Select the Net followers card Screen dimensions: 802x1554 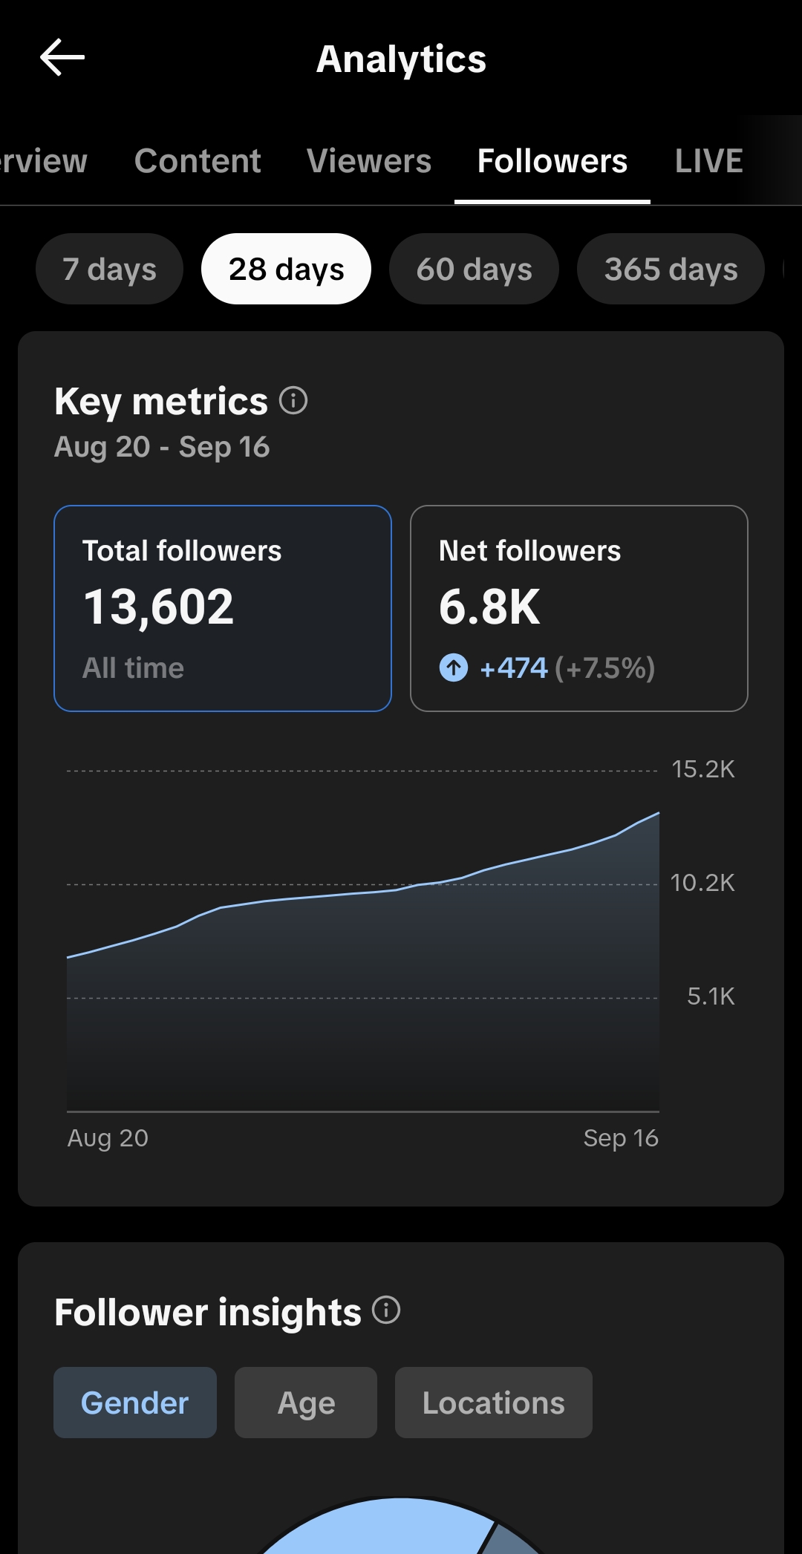tap(579, 608)
